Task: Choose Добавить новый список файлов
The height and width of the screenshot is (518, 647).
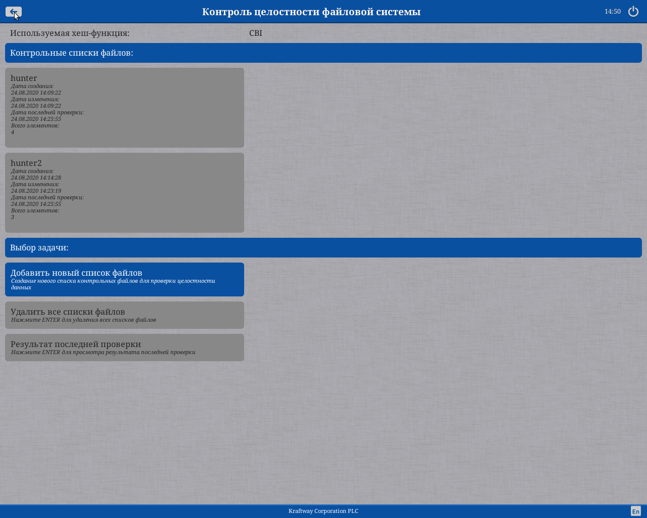Action: [x=124, y=279]
